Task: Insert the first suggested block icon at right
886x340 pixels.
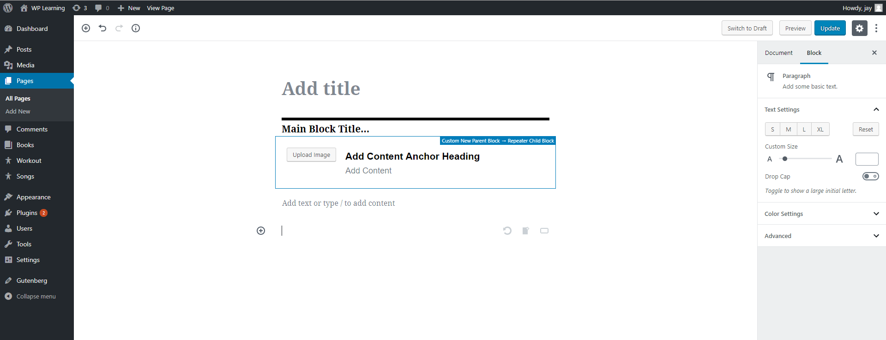Action: pos(507,231)
